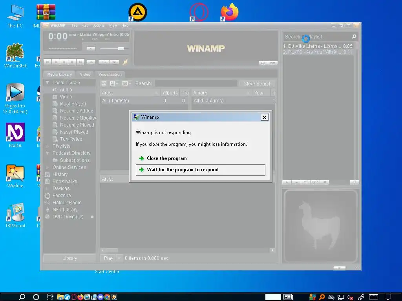Adjust the volume slider handle
402x301 pixels.
coord(121,48)
